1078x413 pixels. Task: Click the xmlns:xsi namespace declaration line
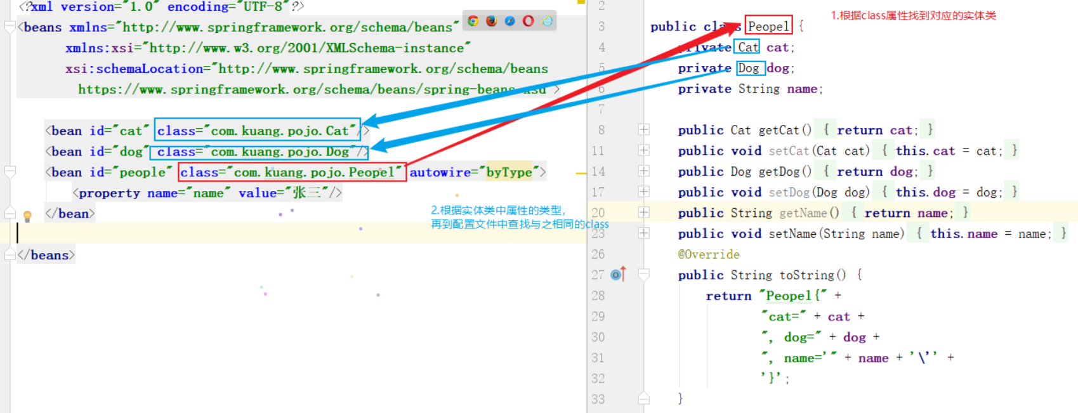[268, 48]
